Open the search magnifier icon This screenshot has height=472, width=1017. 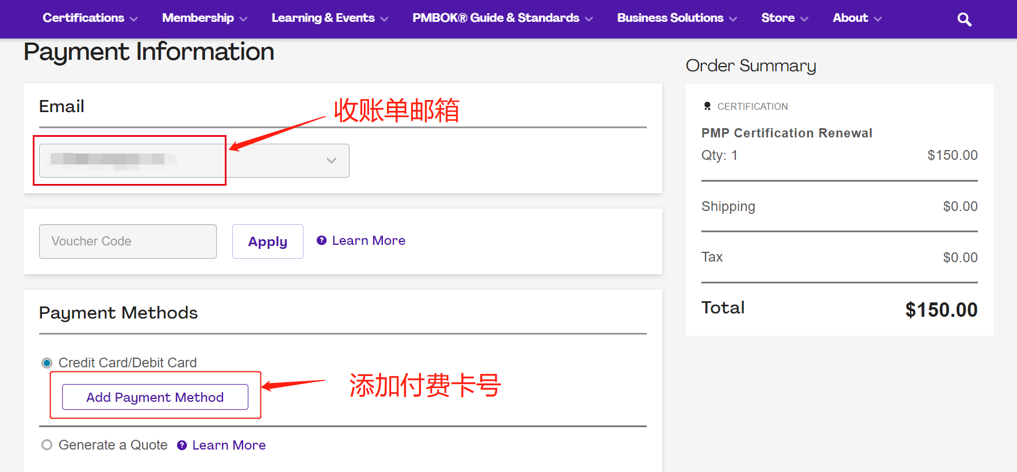(964, 20)
